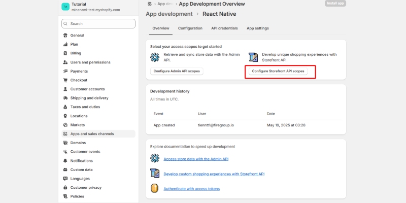Click the Checkout cart icon

click(x=65, y=80)
